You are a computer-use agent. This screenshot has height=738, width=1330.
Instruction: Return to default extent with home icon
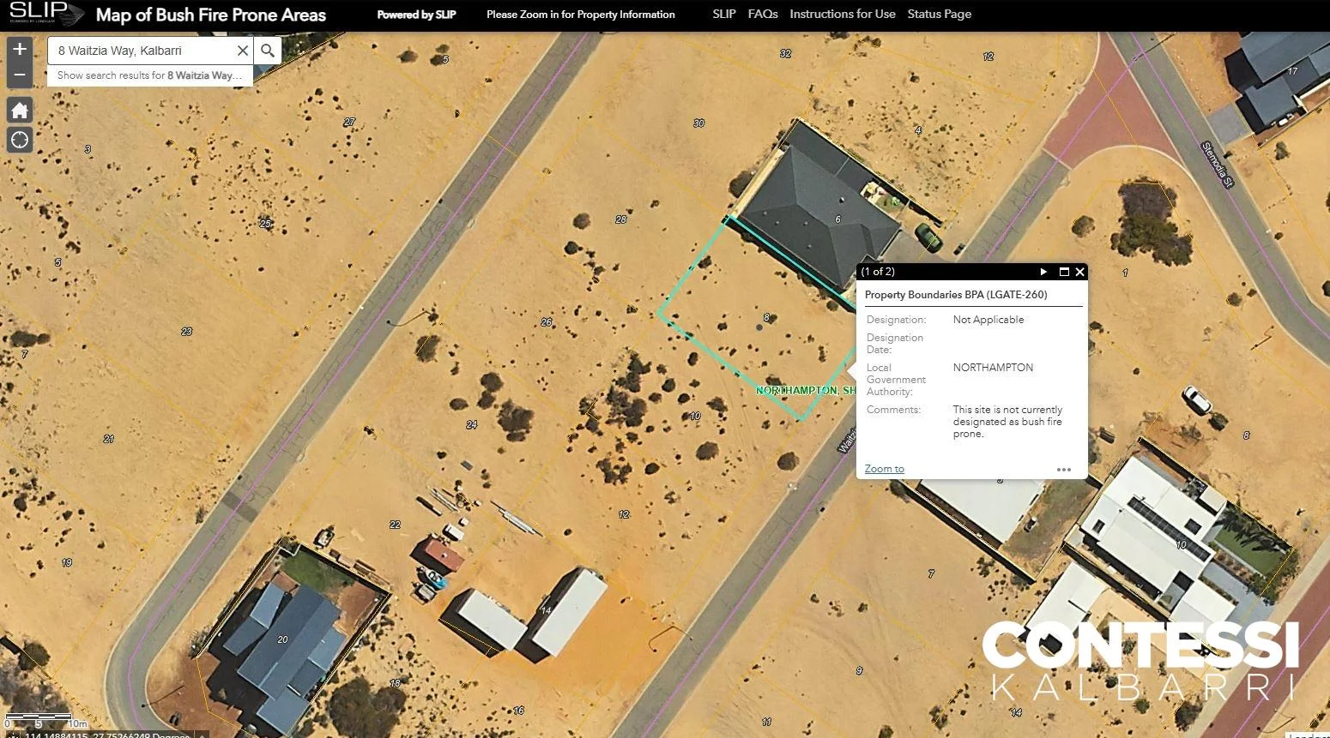(x=19, y=110)
